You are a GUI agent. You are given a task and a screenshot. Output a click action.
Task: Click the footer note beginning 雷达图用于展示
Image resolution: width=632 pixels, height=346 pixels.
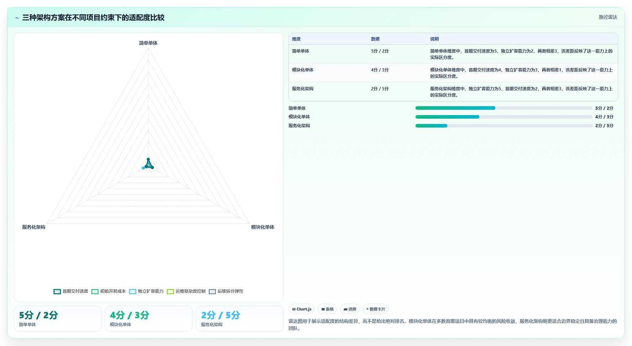pyautogui.click(x=453, y=325)
